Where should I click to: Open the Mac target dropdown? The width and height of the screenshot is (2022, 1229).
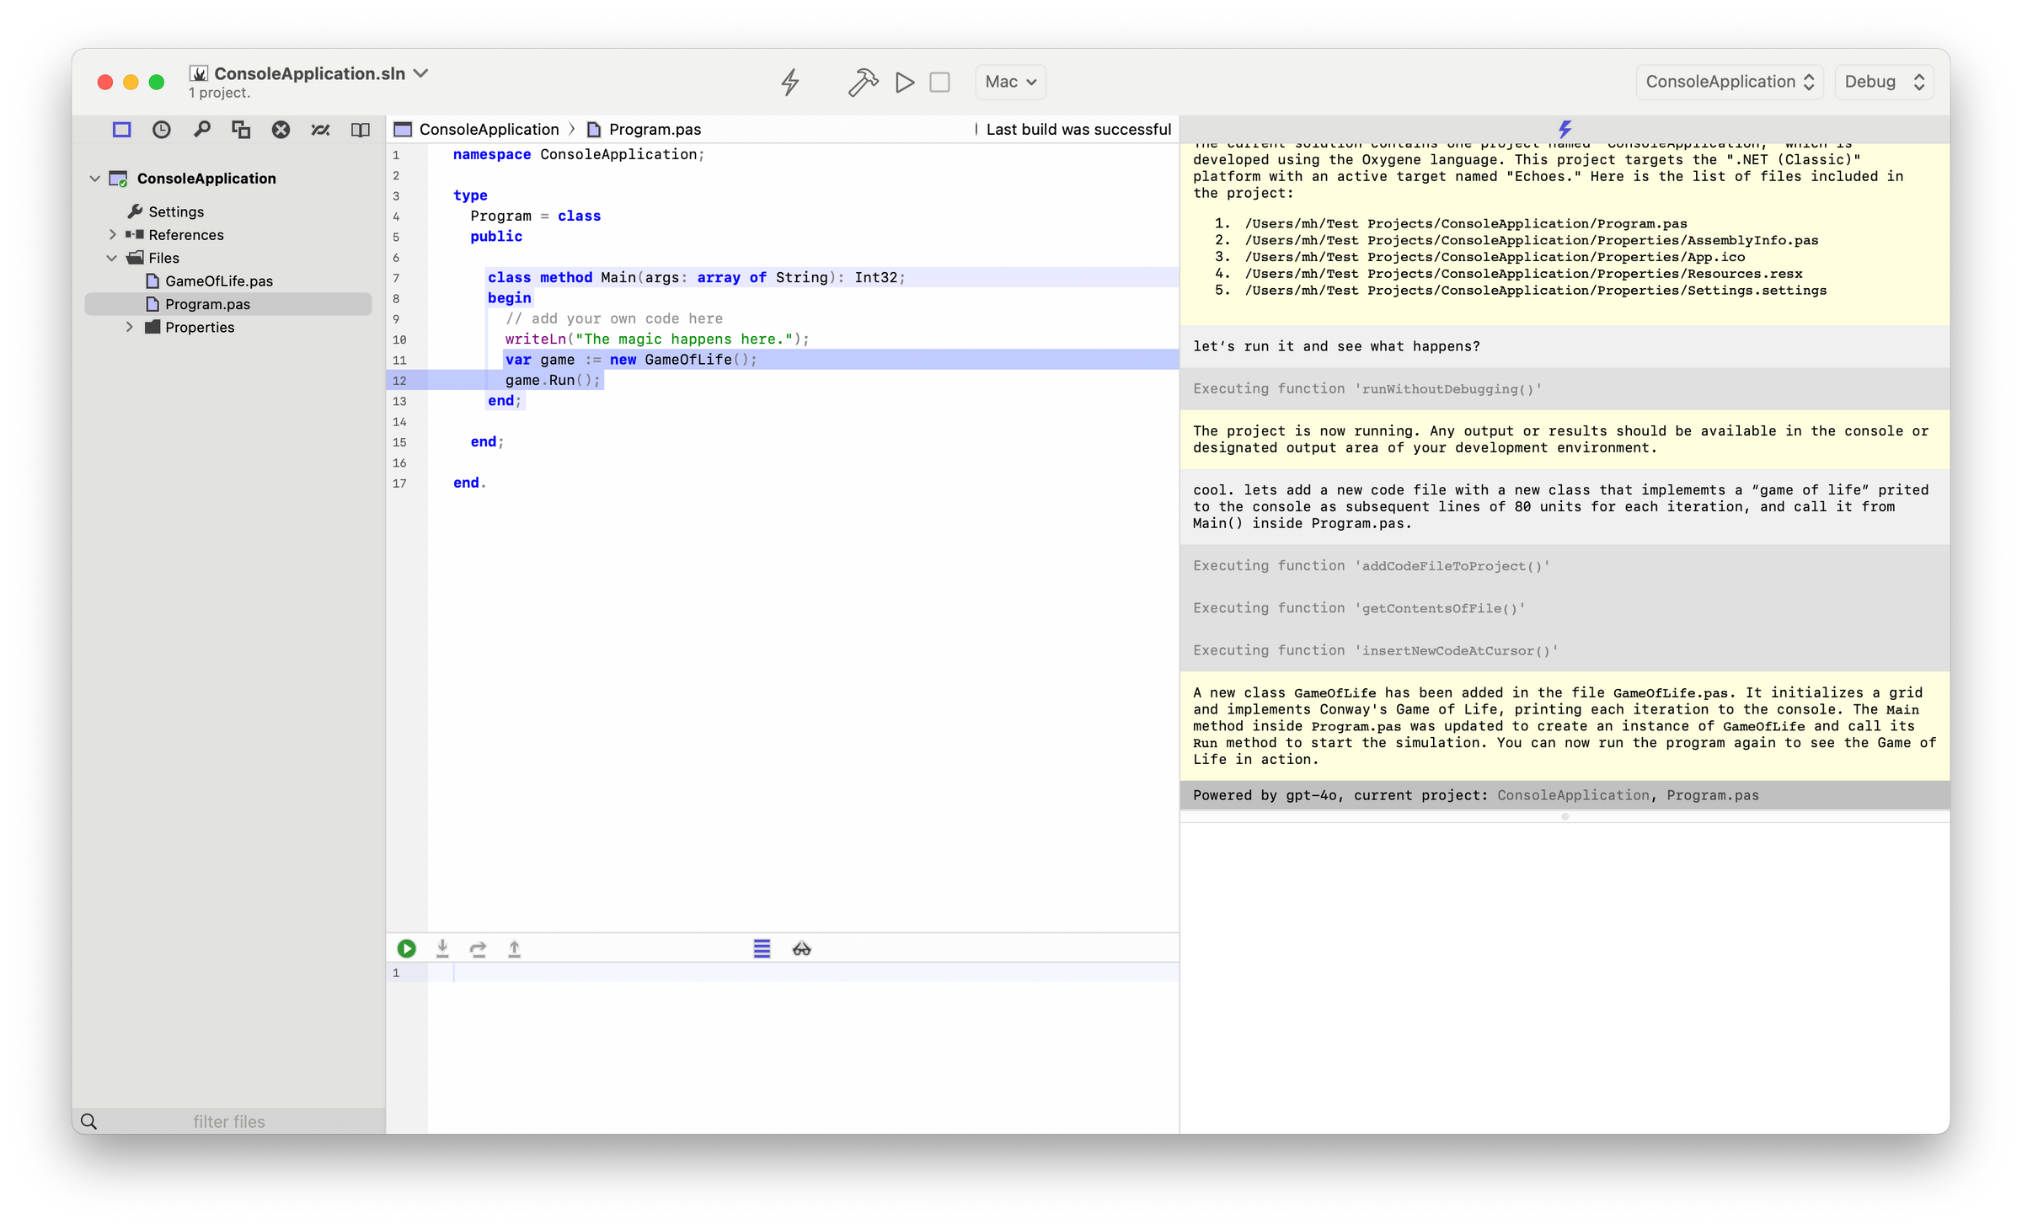click(x=1009, y=82)
